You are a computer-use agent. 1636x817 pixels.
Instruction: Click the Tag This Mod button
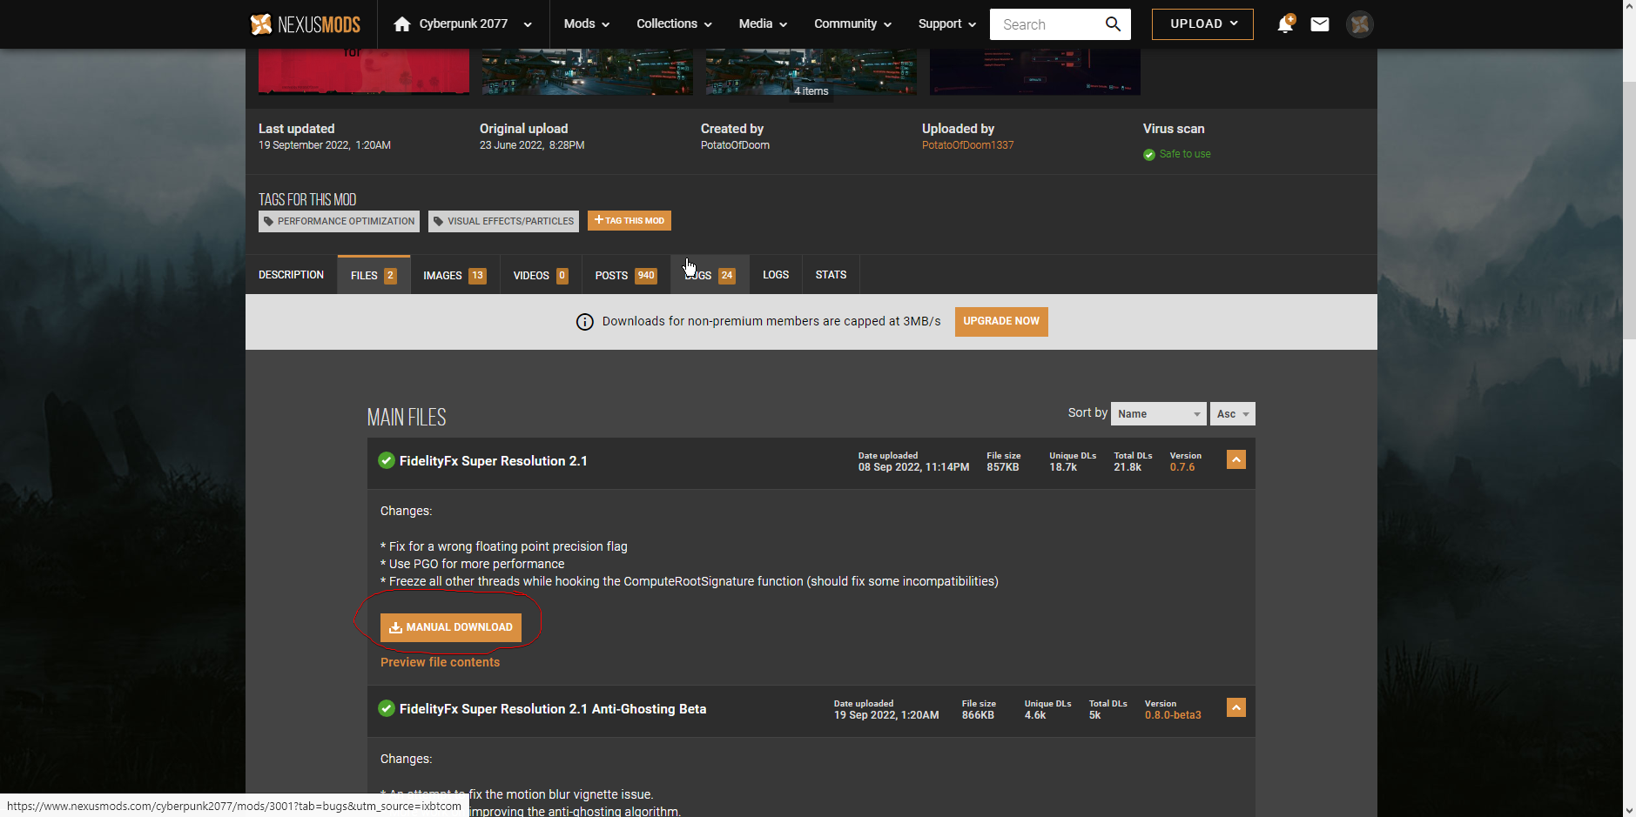pos(629,221)
